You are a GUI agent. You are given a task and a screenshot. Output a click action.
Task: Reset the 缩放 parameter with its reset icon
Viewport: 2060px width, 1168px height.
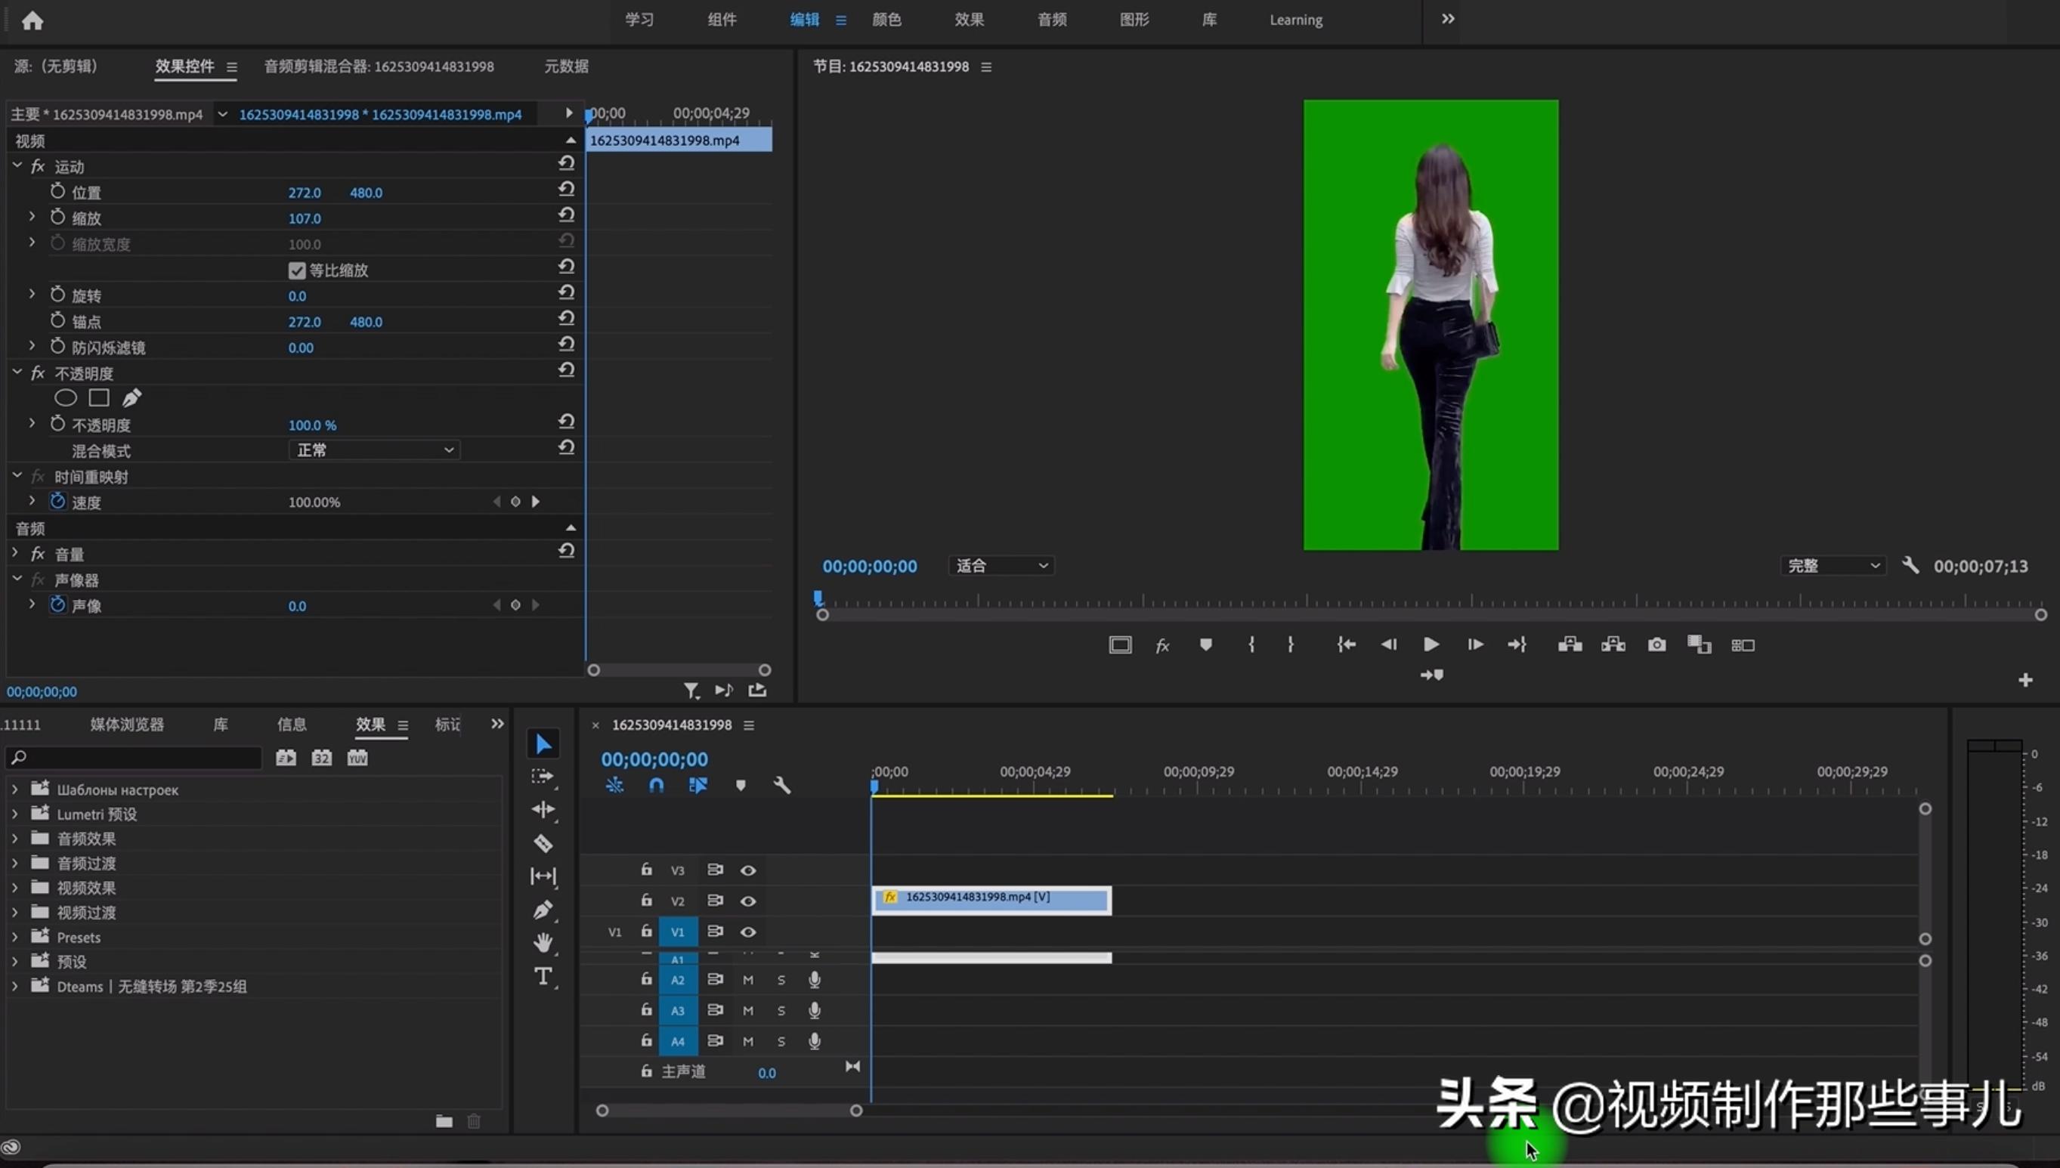click(x=566, y=215)
